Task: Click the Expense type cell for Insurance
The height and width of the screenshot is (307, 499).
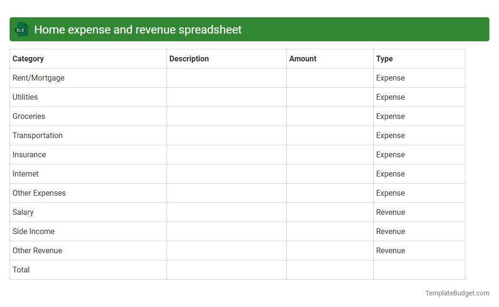Action: click(391, 154)
